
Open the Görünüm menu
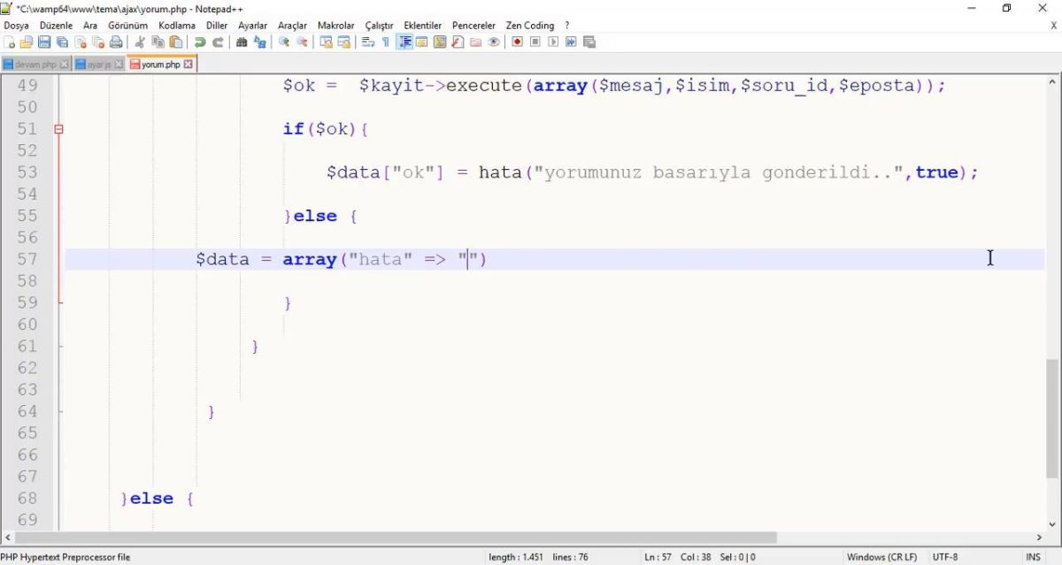(x=127, y=26)
